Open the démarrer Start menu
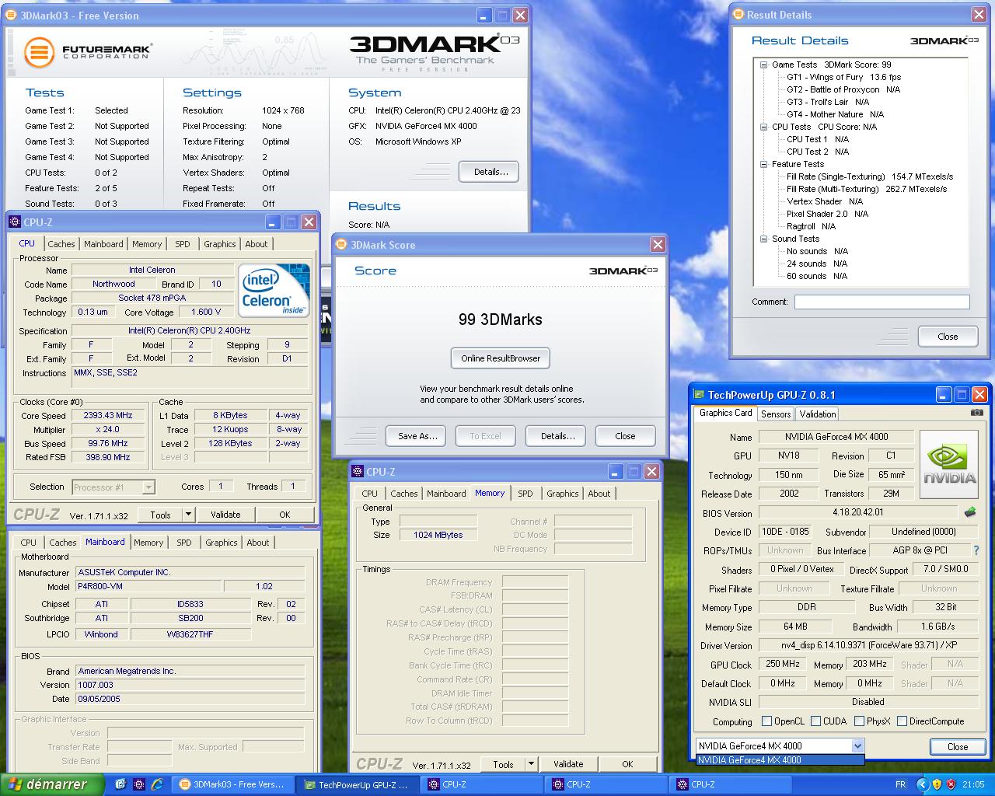995x796 pixels. pyautogui.click(x=51, y=784)
